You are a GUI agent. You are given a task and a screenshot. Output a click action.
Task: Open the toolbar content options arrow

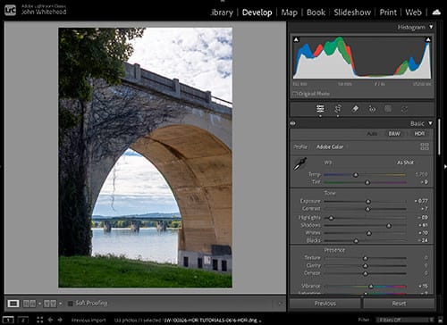pos(280,304)
